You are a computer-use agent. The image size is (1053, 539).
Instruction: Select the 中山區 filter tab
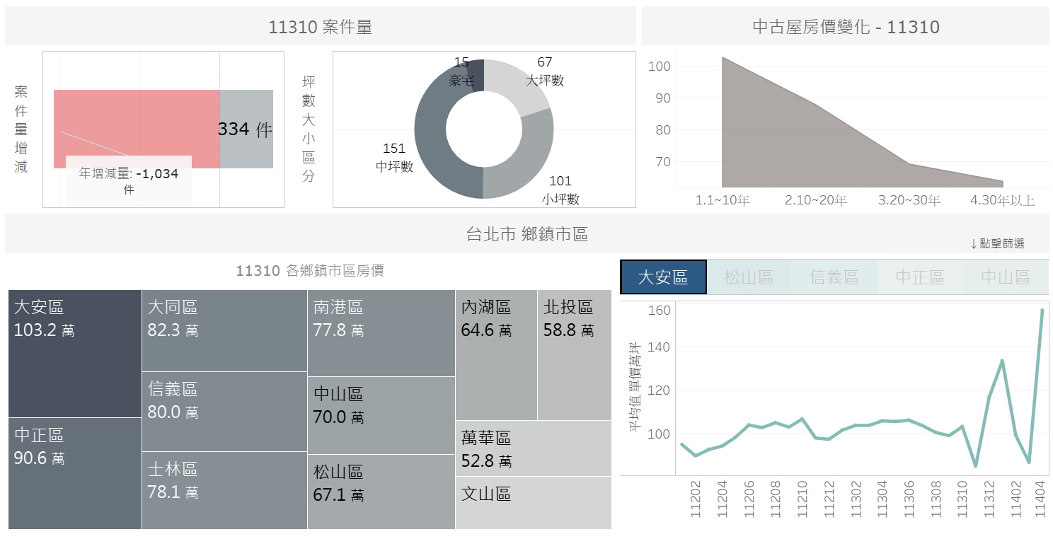pos(1006,277)
